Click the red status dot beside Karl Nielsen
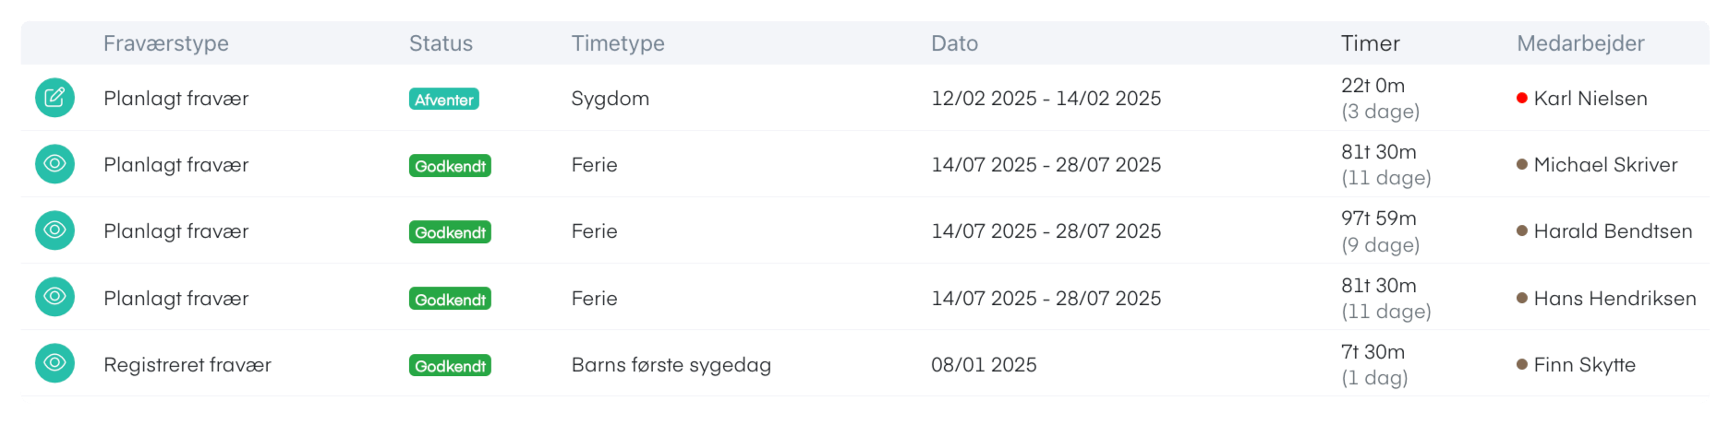 [1521, 98]
